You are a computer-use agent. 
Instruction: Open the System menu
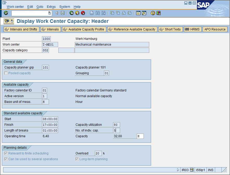tap(65, 7)
